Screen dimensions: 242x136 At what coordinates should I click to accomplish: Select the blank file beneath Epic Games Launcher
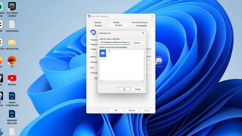(x=12, y=26)
